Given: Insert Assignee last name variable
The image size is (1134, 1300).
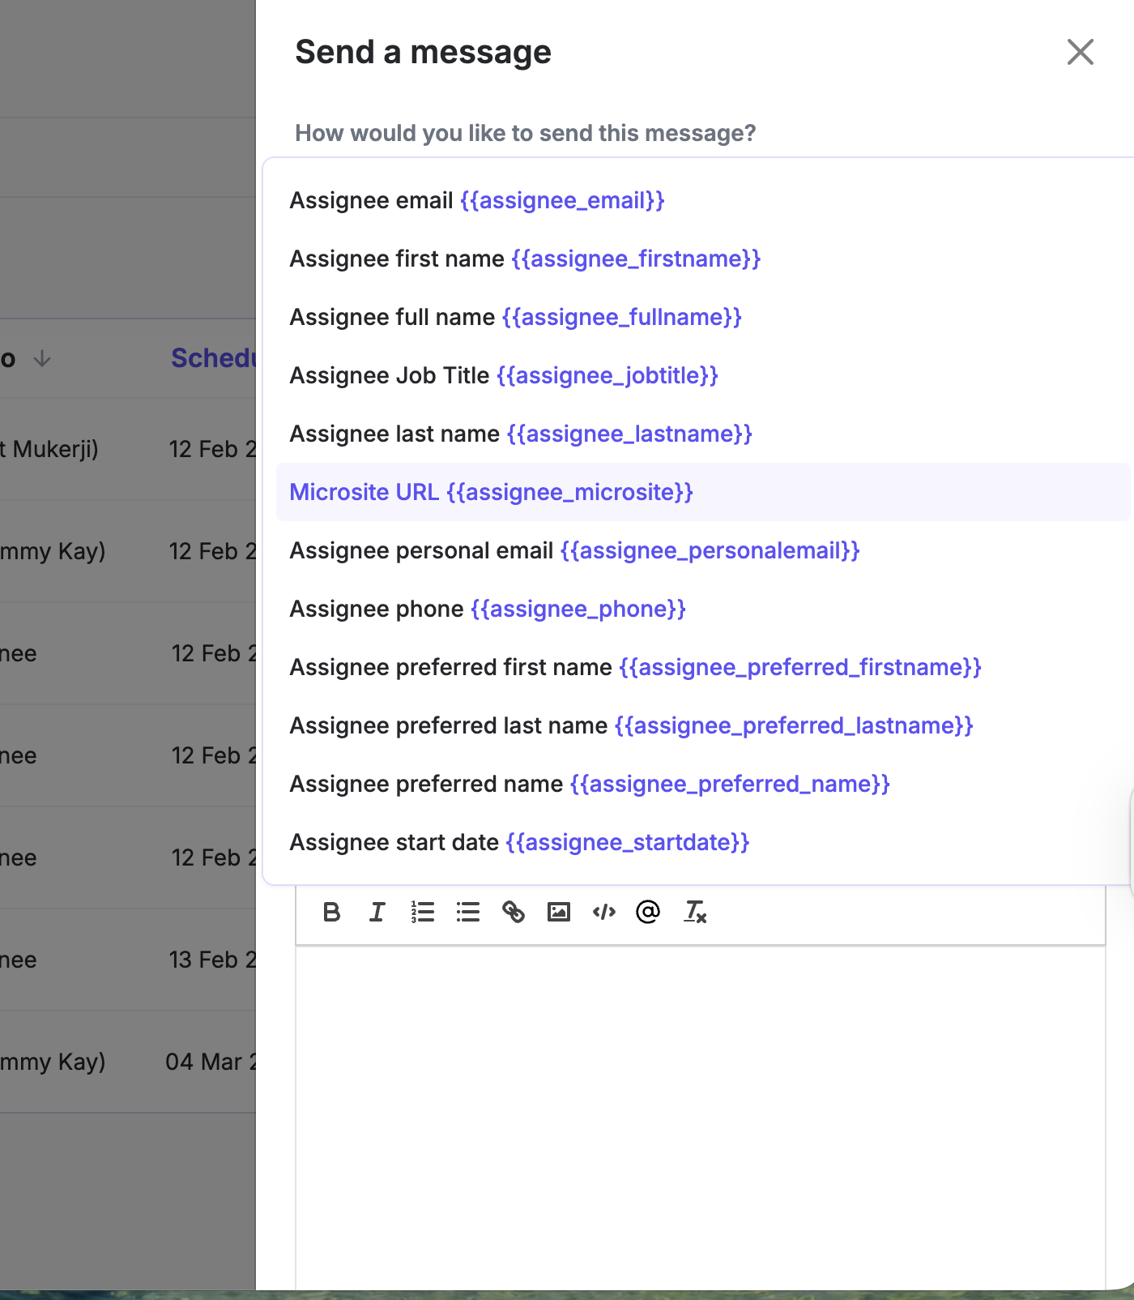Looking at the screenshot, I should tap(703, 434).
